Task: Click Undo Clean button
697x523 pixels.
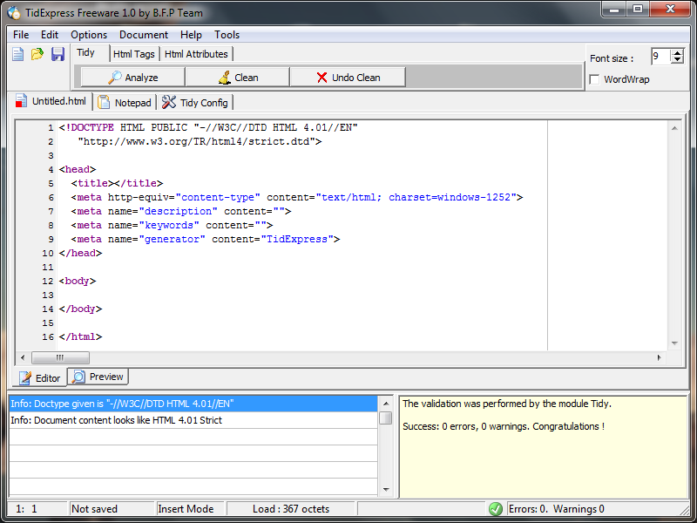Action: click(x=348, y=78)
